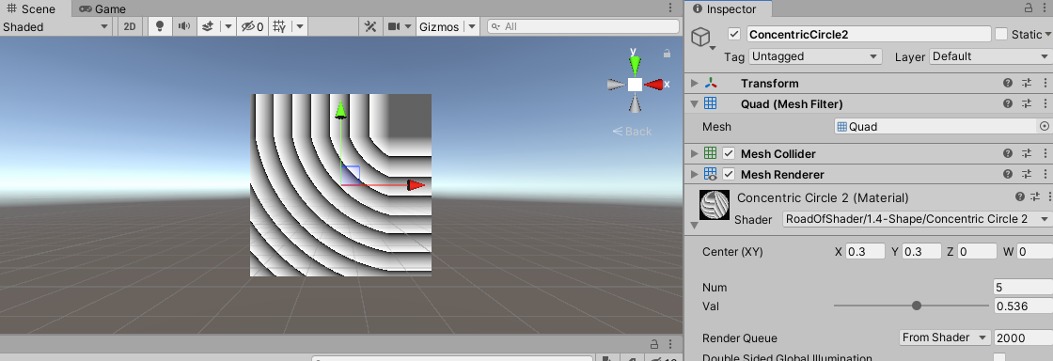Click the gizmo center cube
Image resolution: width=1053 pixels, height=361 pixels.
click(635, 85)
